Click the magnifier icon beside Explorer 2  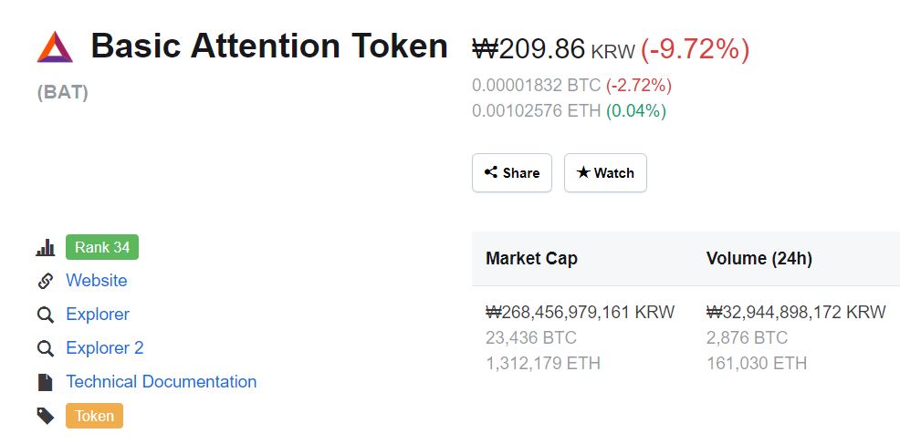(46, 348)
